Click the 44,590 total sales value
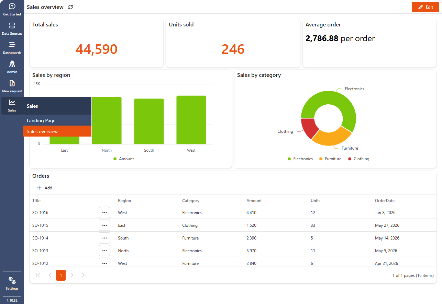 96,49
